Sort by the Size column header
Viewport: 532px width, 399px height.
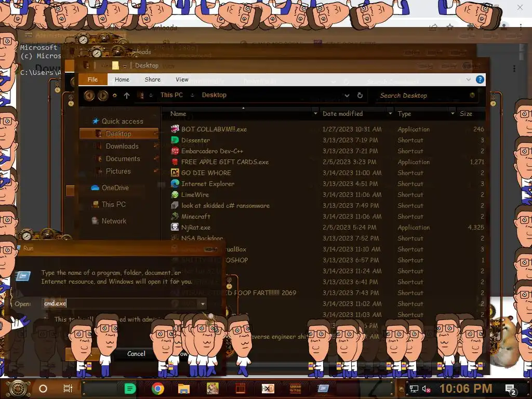tap(466, 114)
